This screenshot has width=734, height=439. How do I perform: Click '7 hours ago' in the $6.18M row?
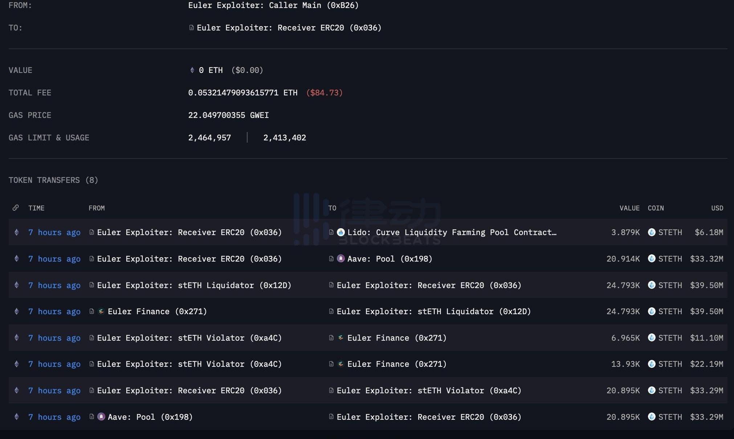[x=54, y=232]
